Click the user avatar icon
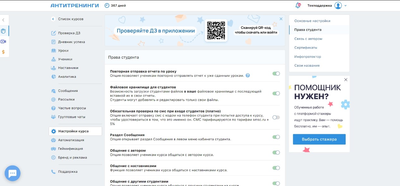Viewport: 400px width, 186px height. [338, 5]
